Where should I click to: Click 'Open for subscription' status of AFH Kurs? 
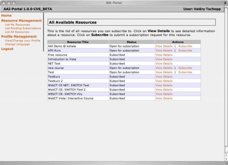(124, 50)
